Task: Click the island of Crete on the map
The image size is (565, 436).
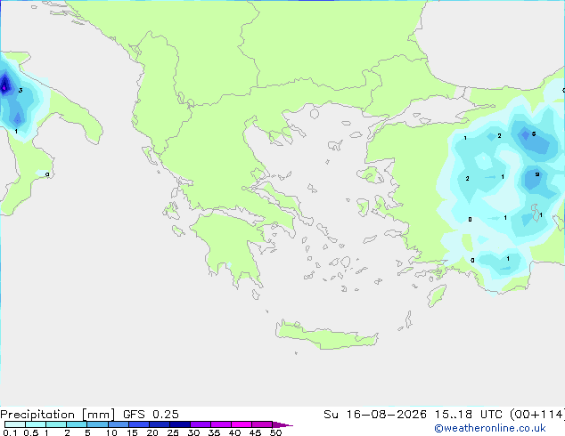Action: pyautogui.click(x=326, y=335)
